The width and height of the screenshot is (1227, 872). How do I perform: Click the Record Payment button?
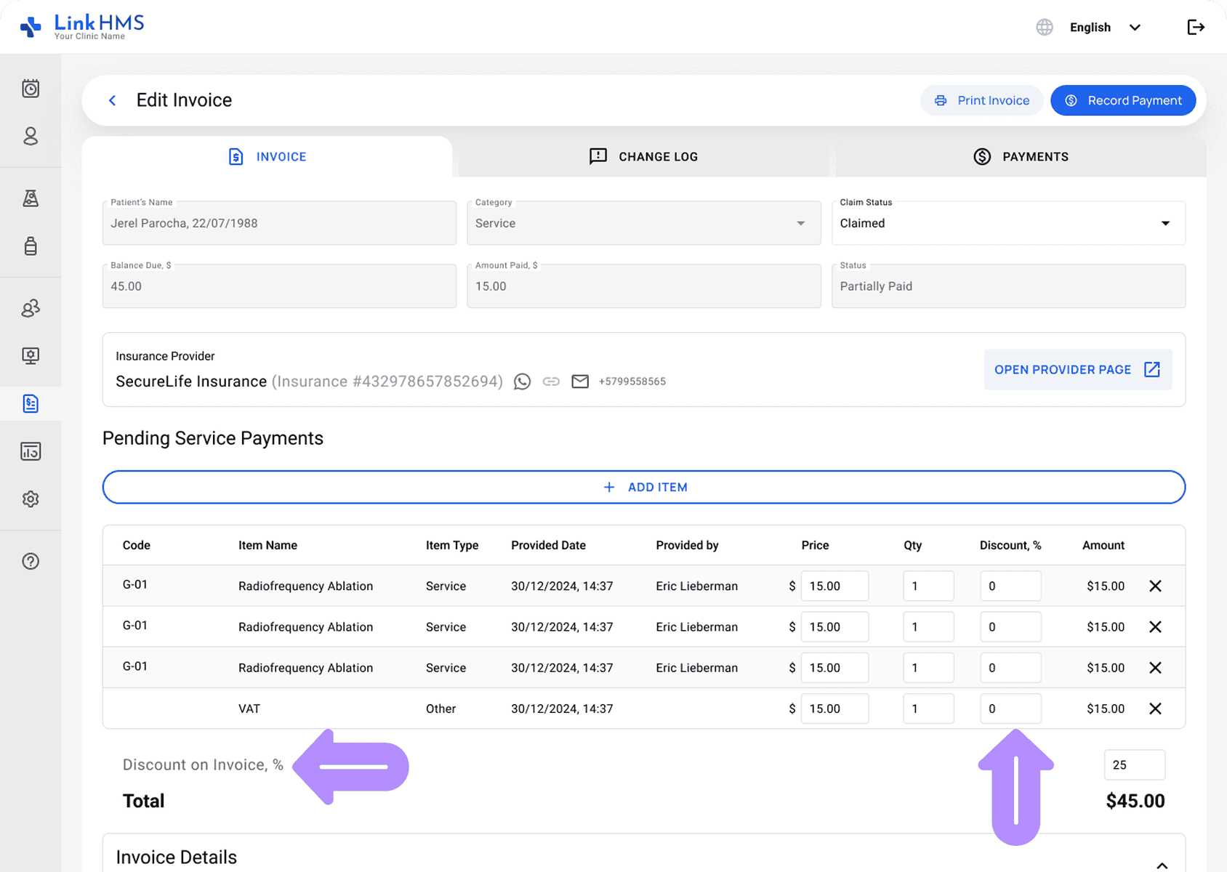click(1123, 100)
